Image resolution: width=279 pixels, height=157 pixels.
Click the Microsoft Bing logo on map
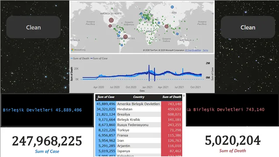point(78,50)
